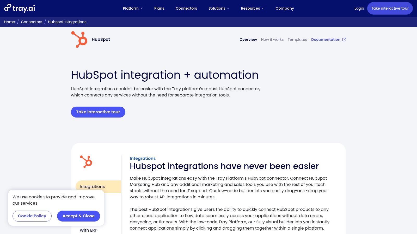
Task: Click Take interactive tour in the navbar
Action: tap(390, 8)
